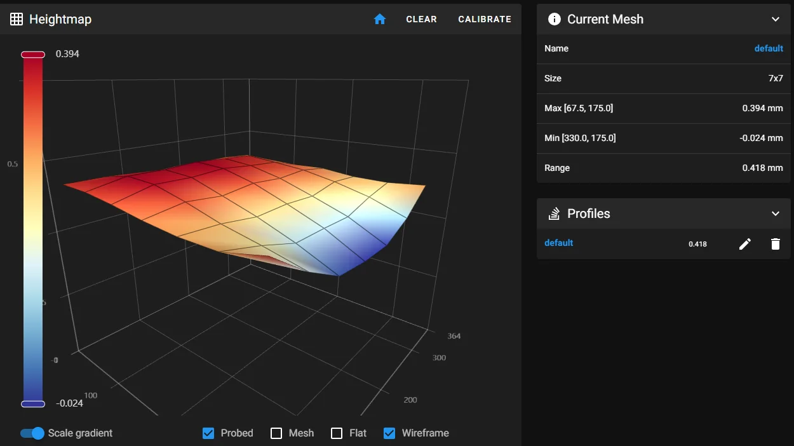Screen dimensions: 794x446
Task: Click the 364 axis tick label
Action: [x=454, y=335]
